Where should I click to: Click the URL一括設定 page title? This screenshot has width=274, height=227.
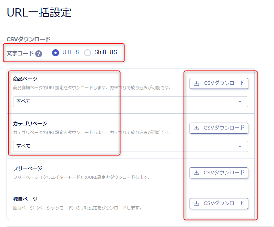39,12
